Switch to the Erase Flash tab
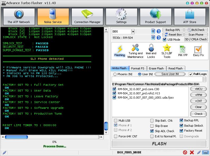Viewport: 210px width, 156px height. click(156, 68)
